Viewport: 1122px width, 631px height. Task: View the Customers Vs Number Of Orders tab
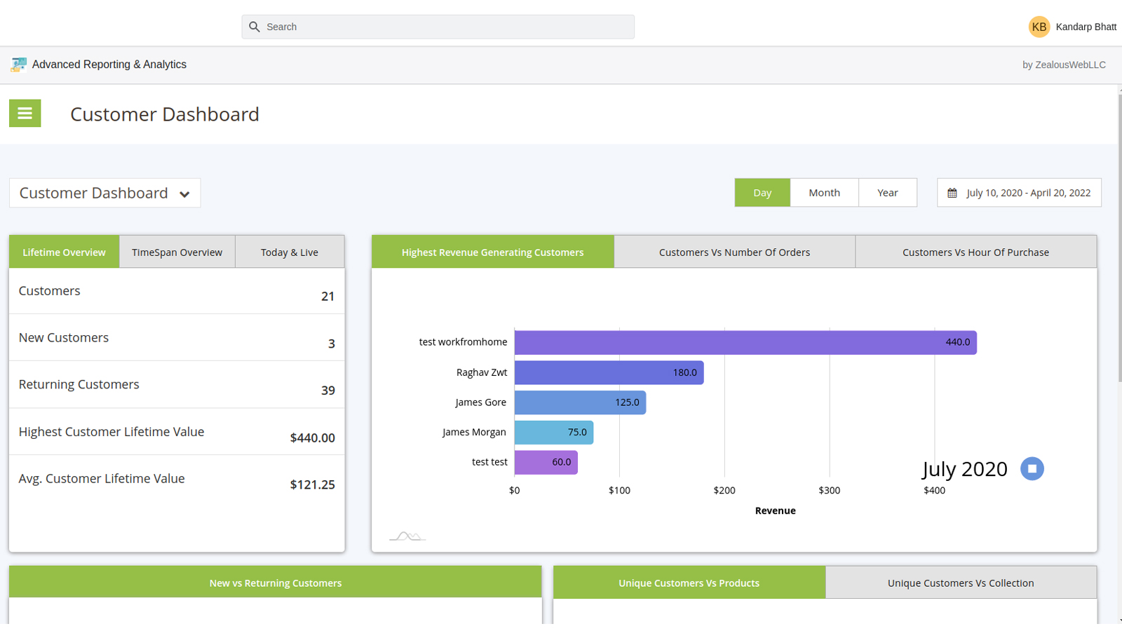tap(734, 251)
